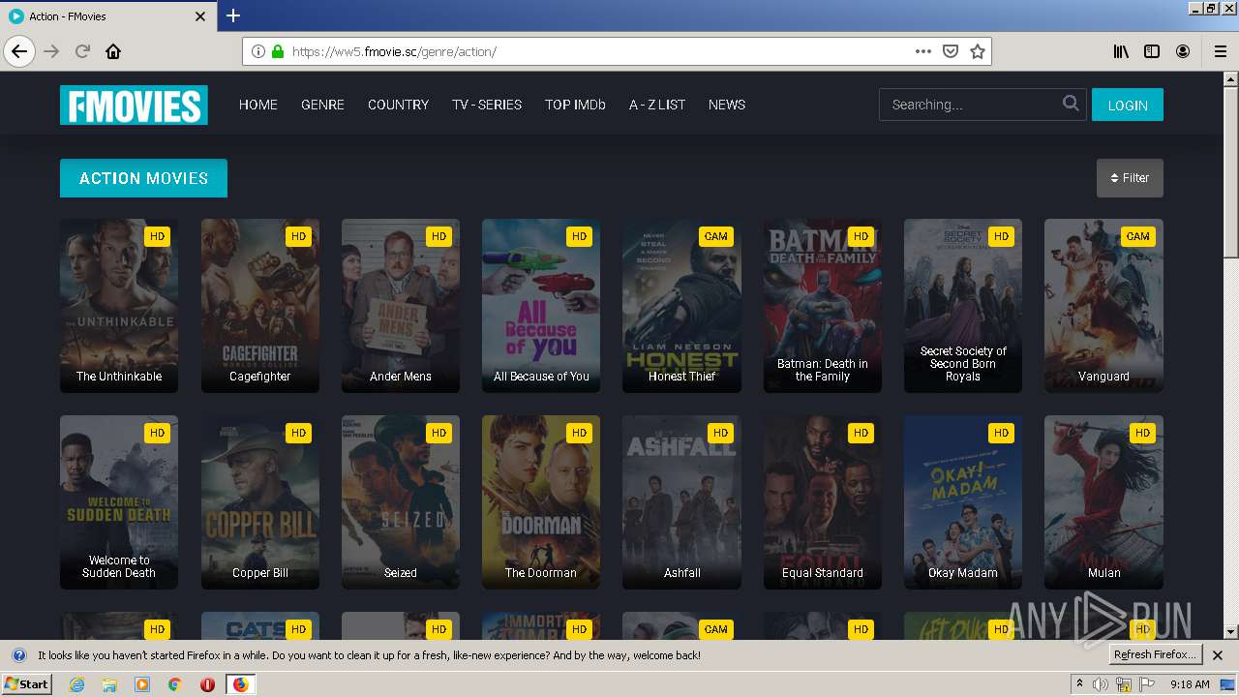Image resolution: width=1239 pixels, height=697 pixels.
Task: Open the A - Z LIST page
Action: click(657, 105)
